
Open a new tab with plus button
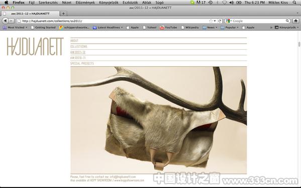pos(63,14)
